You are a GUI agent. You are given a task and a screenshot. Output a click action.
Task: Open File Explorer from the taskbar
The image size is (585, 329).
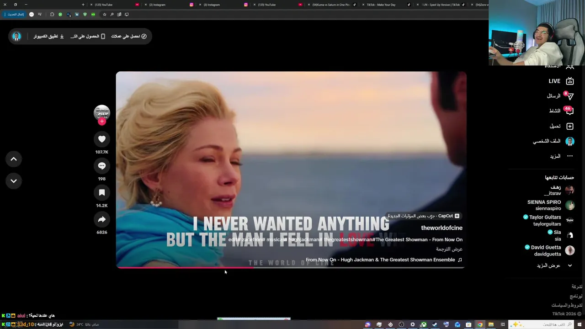491,324
